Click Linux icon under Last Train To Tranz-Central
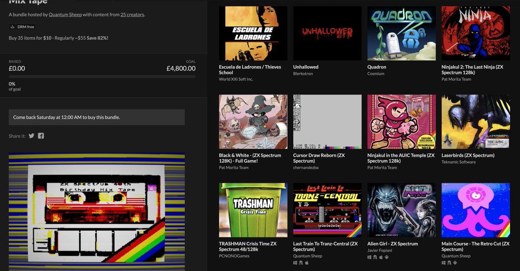 click(301, 262)
